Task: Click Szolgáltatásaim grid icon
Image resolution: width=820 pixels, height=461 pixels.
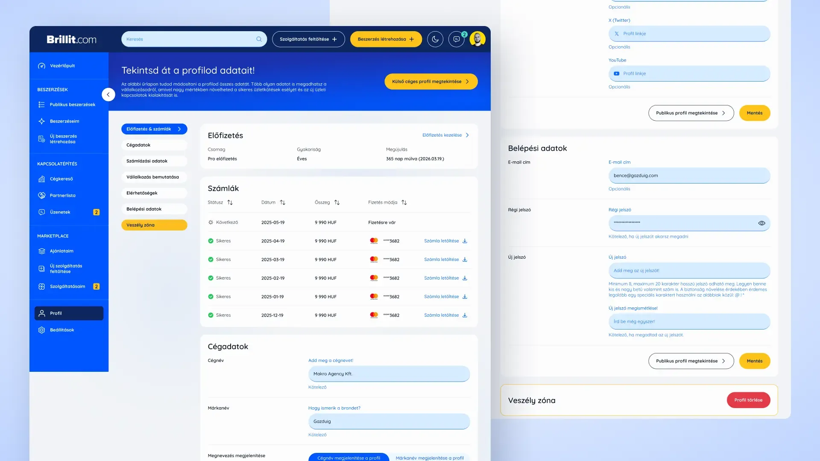Action: click(x=41, y=286)
